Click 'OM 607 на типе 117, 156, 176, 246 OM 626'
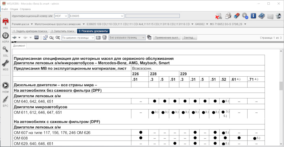 click(x=52, y=133)
